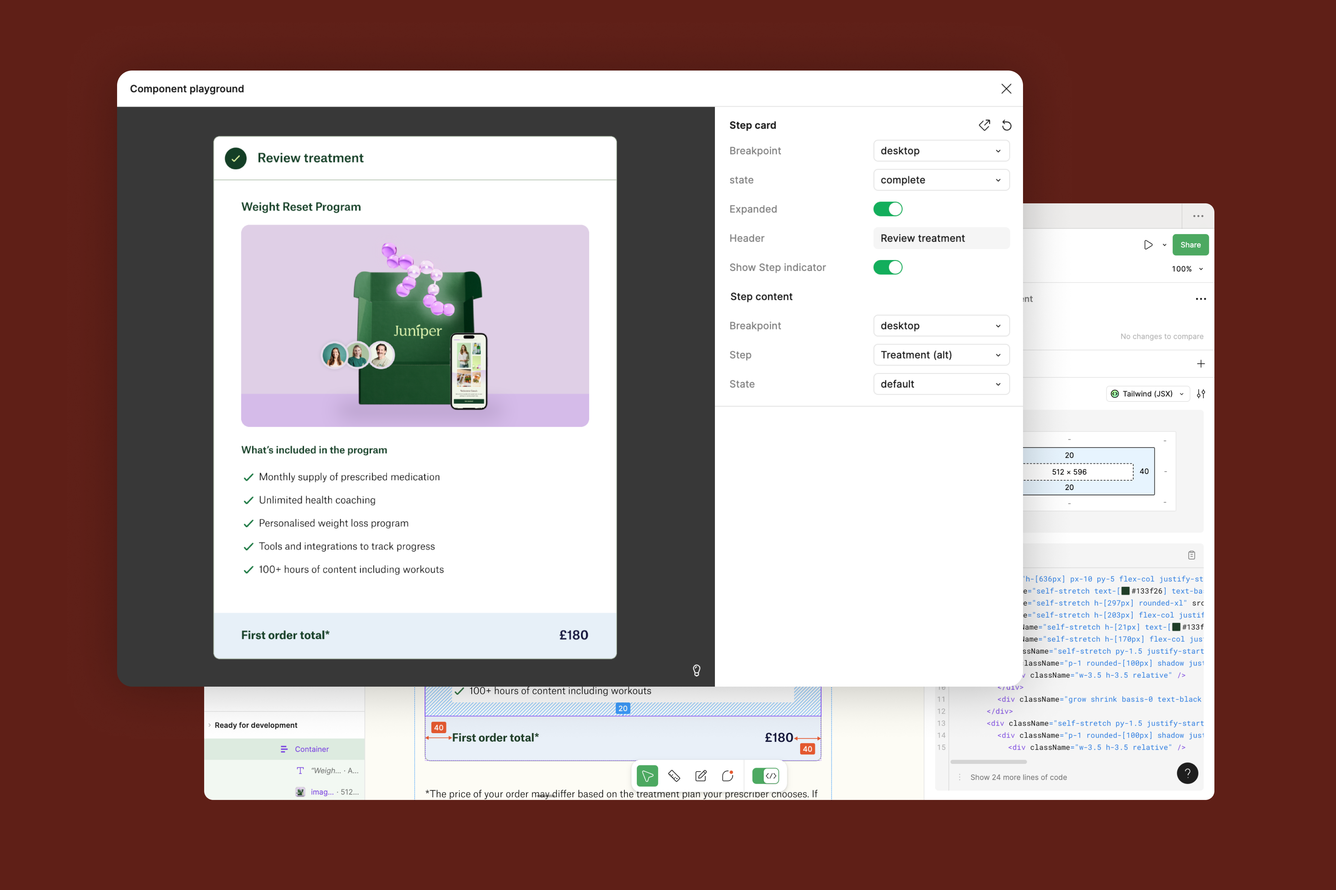Select the Move cursor tool

[647, 776]
